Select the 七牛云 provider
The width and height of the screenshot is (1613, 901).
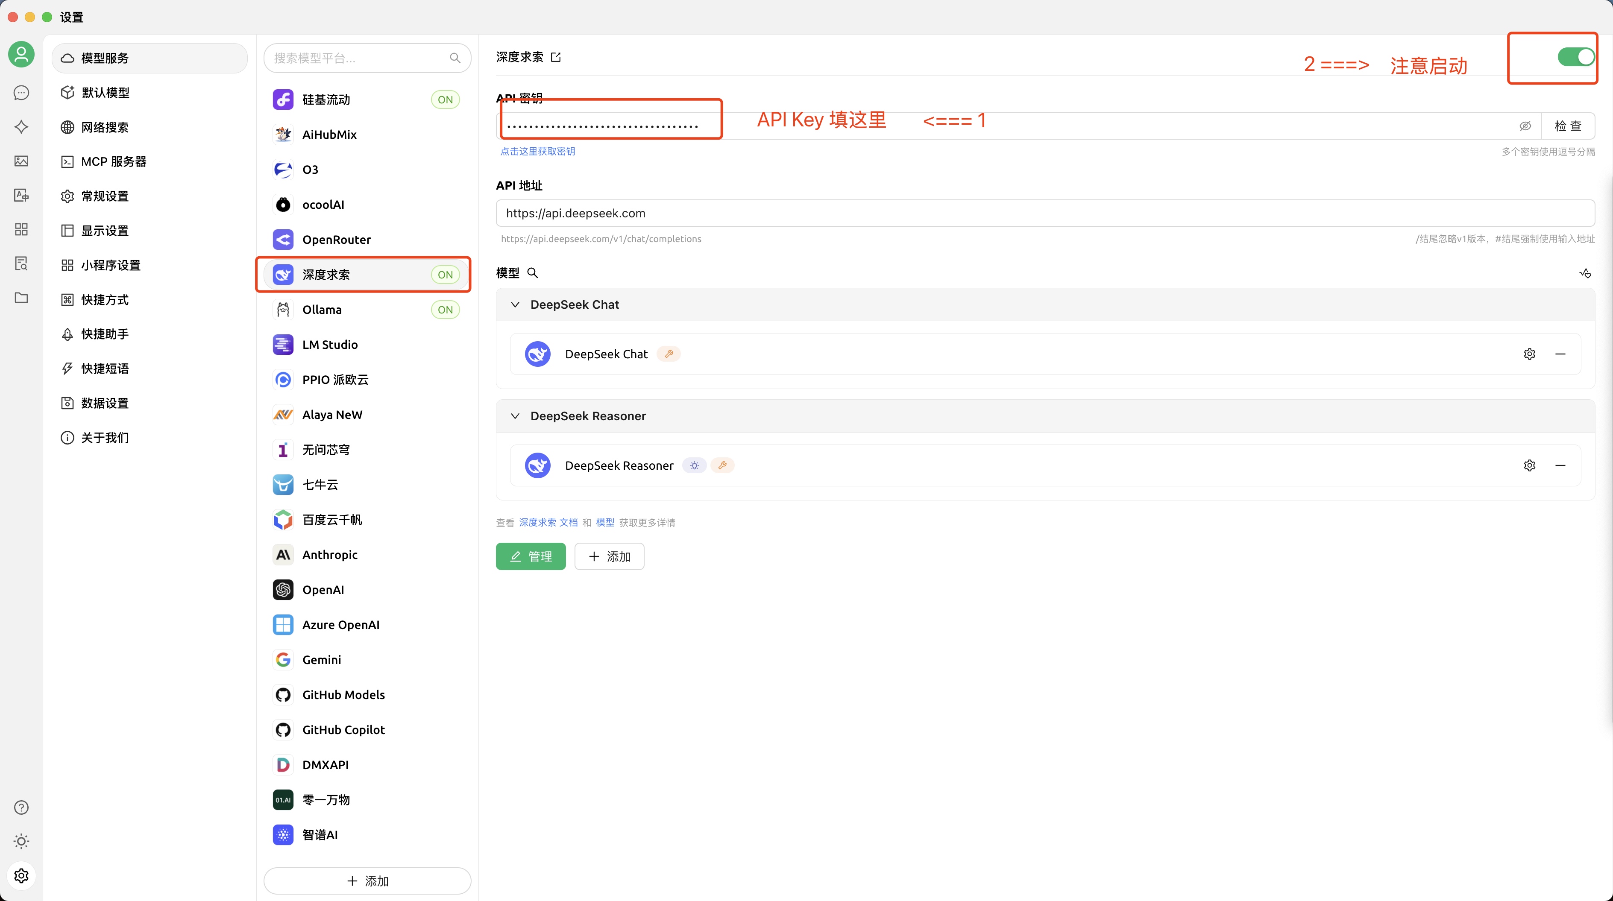coord(367,485)
